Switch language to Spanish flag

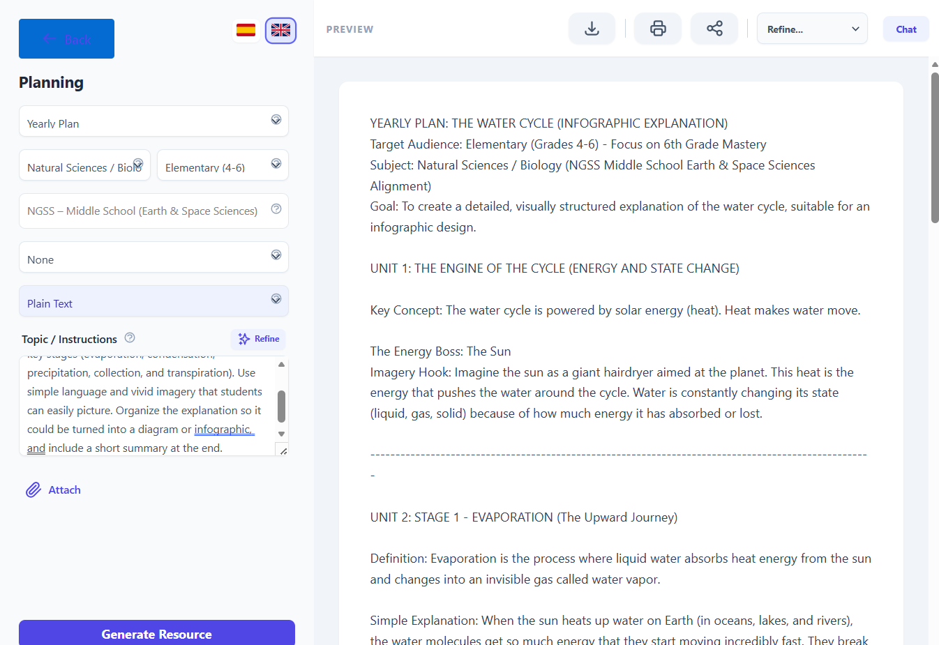tap(246, 30)
